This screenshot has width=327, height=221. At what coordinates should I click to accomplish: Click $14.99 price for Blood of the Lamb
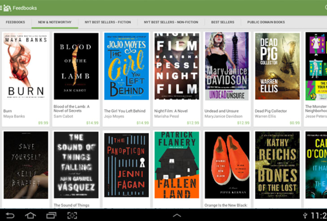[x=93, y=123]
